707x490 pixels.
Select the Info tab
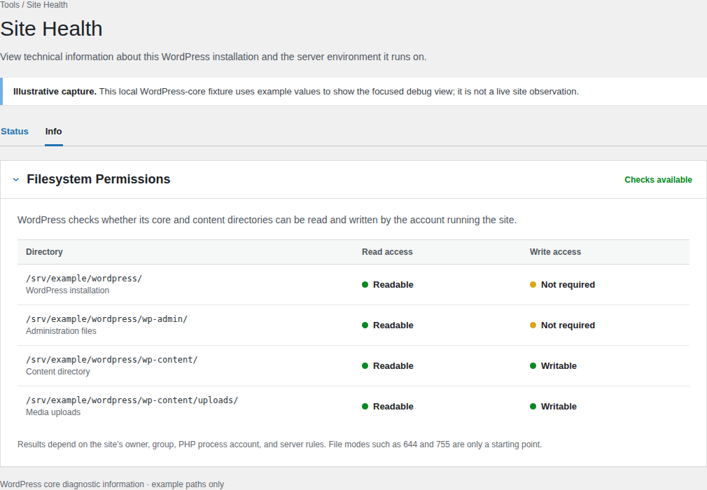pyautogui.click(x=53, y=131)
